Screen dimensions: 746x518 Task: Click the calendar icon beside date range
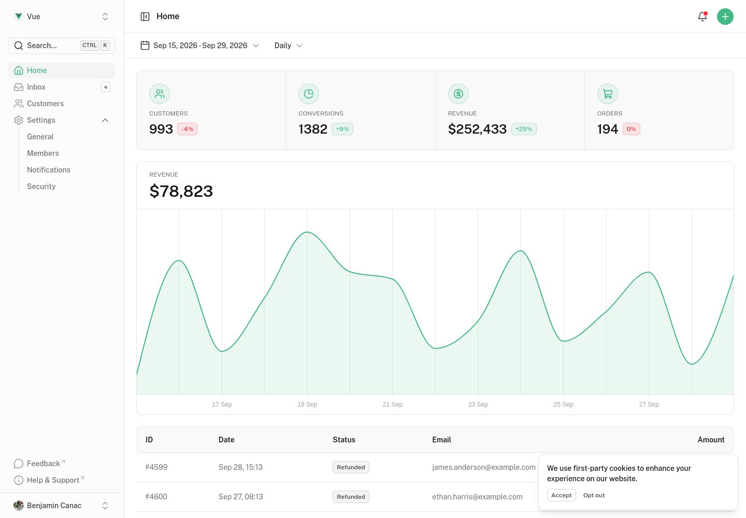pos(145,46)
